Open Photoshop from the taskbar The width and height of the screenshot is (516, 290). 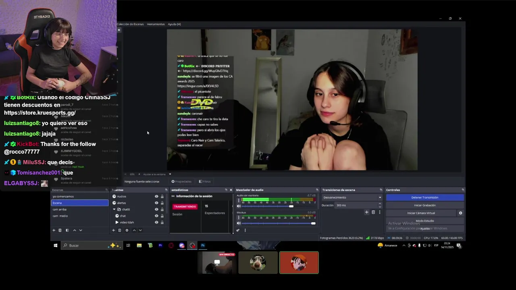click(x=203, y=245)
